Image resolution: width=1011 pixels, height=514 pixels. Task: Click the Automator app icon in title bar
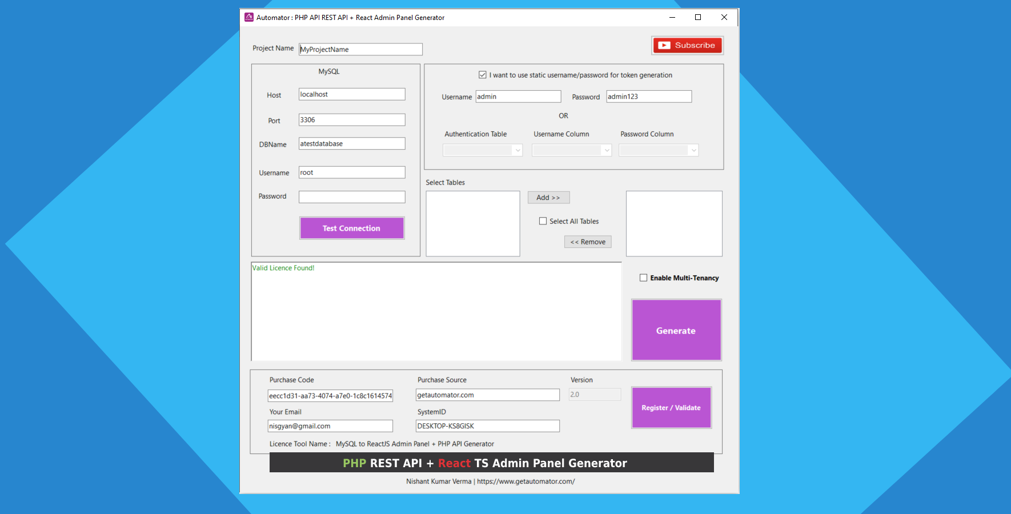tap(249, 17)
